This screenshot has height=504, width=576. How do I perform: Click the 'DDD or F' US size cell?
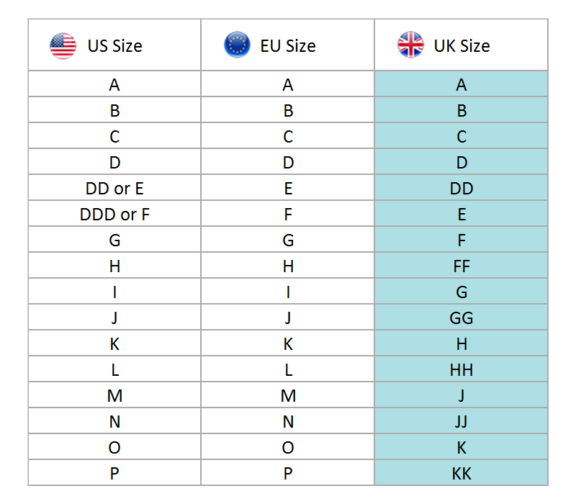point(114,215)
